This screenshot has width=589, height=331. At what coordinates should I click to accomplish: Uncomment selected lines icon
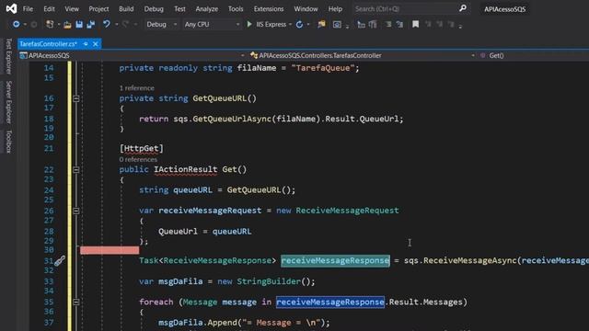399,25
